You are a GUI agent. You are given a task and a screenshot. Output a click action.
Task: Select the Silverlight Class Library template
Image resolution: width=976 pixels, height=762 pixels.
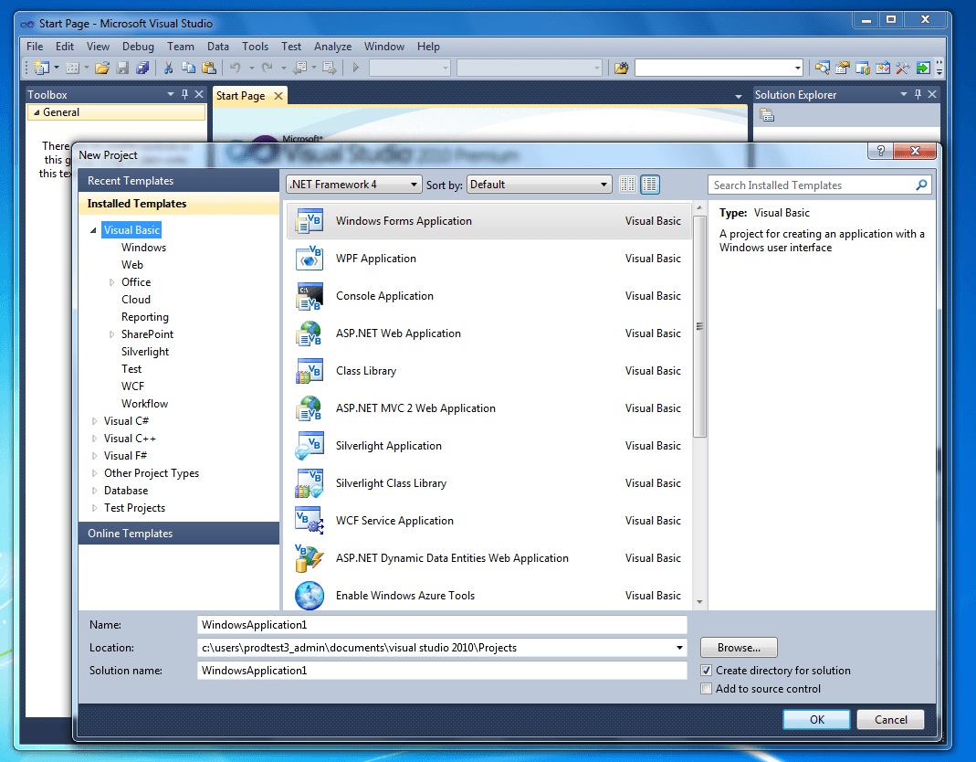[488, 482]
